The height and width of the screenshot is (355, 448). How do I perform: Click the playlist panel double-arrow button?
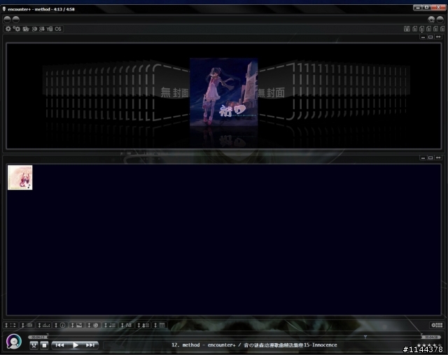pyautogui.click(x=438, y=158)
